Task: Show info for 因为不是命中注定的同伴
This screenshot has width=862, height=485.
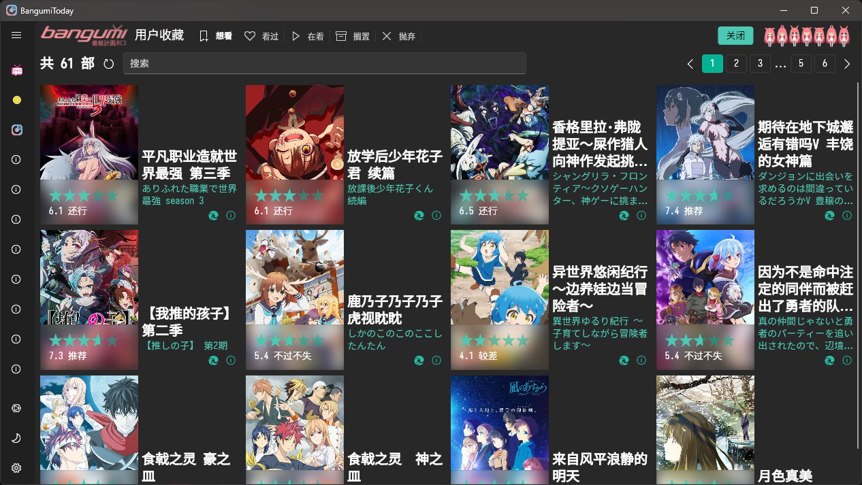Action: click(x=847, y=360)
